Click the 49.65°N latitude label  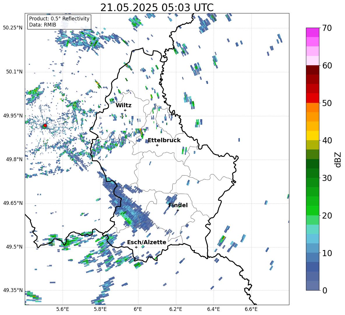[13, 203]
